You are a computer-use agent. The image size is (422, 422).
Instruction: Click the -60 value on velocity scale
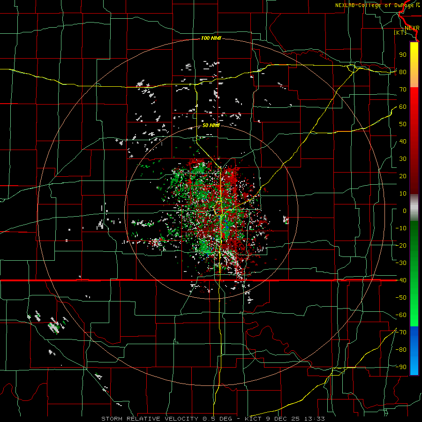[401, 315]
